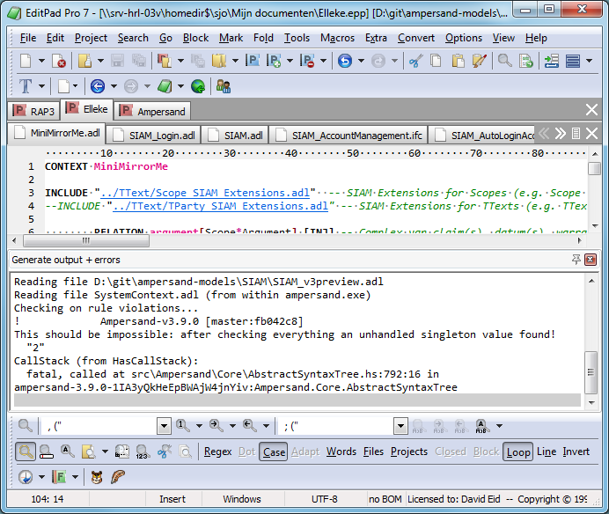Click the Cut scissors icon
Image resolution: width=609 pixels, height=514 pixels.
(415, 61)
